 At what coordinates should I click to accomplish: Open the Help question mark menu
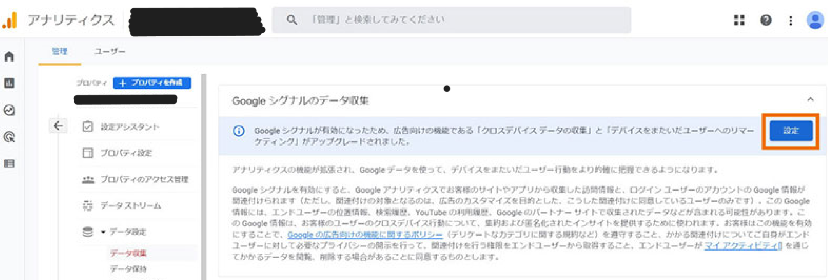tap(766, 20)
